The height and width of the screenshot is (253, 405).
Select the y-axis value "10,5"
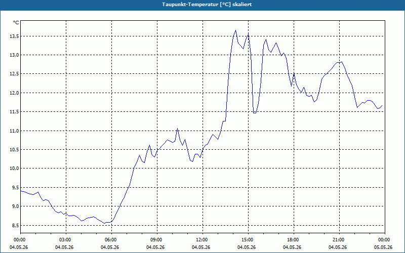click(14, 149)
